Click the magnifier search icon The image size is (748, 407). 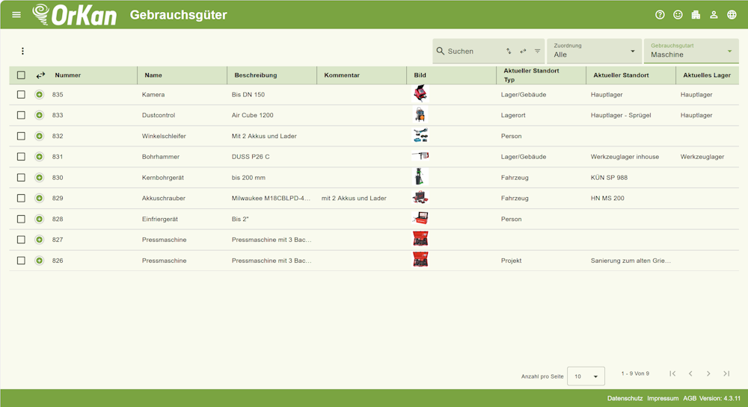(x=441, y=51)
